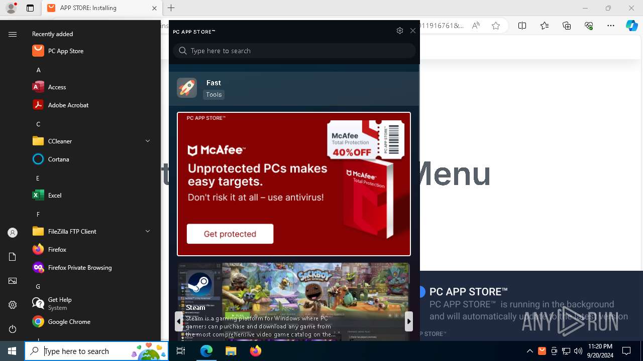
Task: Open PC App Store settings gear
Action: tap(400, 31)
